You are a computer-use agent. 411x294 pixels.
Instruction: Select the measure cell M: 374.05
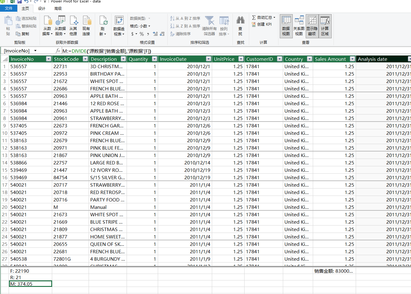tap(30, 284)
